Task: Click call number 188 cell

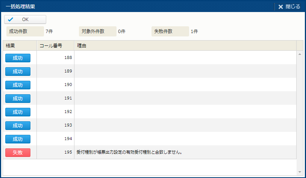Action: pos(55,58)
